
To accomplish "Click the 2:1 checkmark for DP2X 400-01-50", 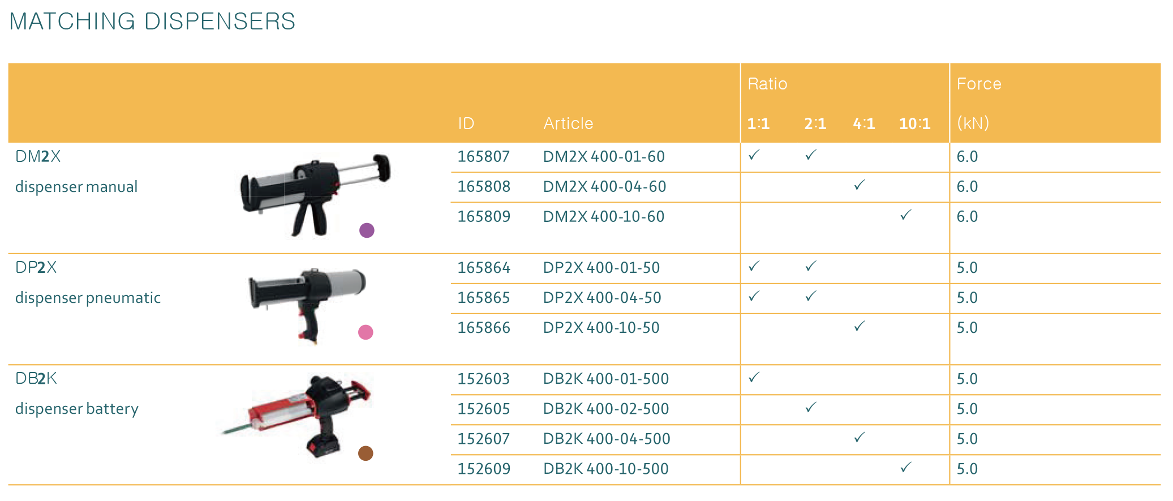I will point(811,266).
